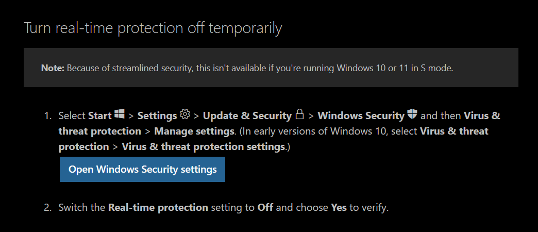Click the bold 'Note:' label
The height and width of the screenshot is (232, 538).
point(53,68)
